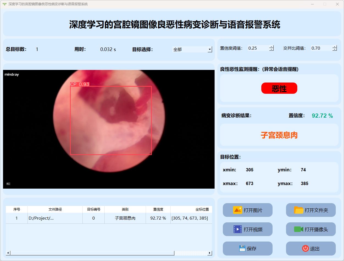
Task: Click the 类别 column header in results table
Action: tap(125, 209)
